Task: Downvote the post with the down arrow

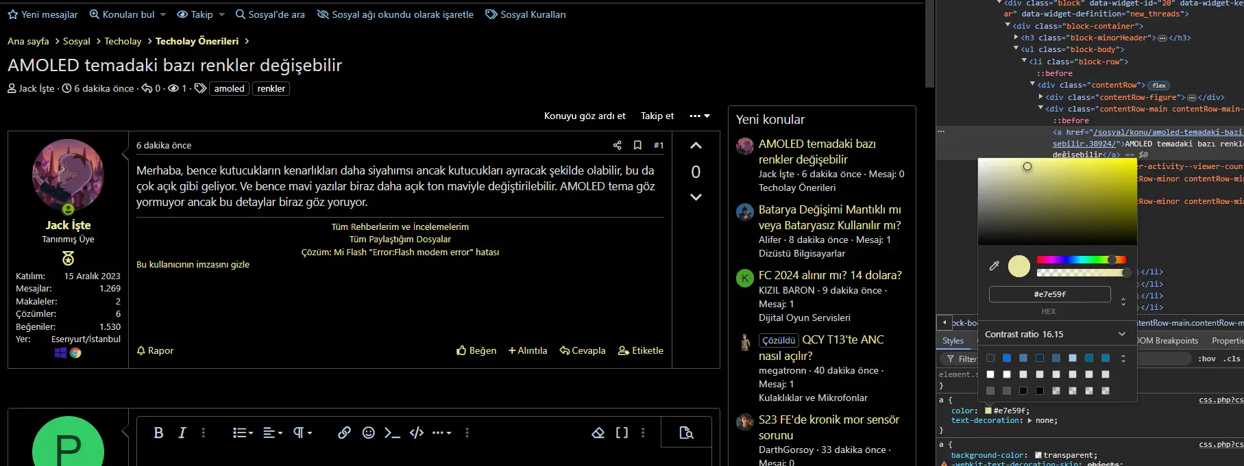Action: click(x=696, y=197)
